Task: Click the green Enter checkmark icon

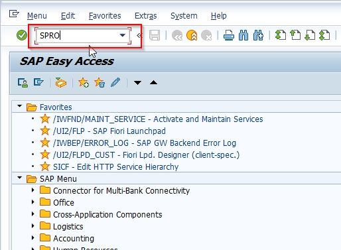Action: pos(22,35)
